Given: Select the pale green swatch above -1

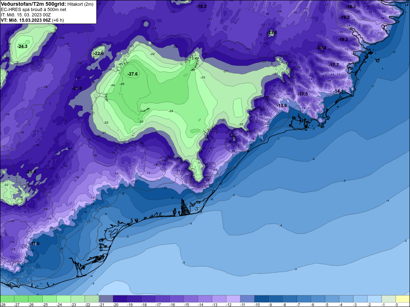Looking at the screenshot, I should 388,299.
